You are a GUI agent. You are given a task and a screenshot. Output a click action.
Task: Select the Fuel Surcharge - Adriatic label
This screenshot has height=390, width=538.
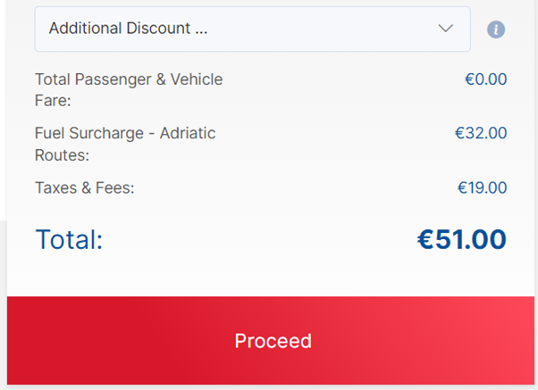pos(125,133)
